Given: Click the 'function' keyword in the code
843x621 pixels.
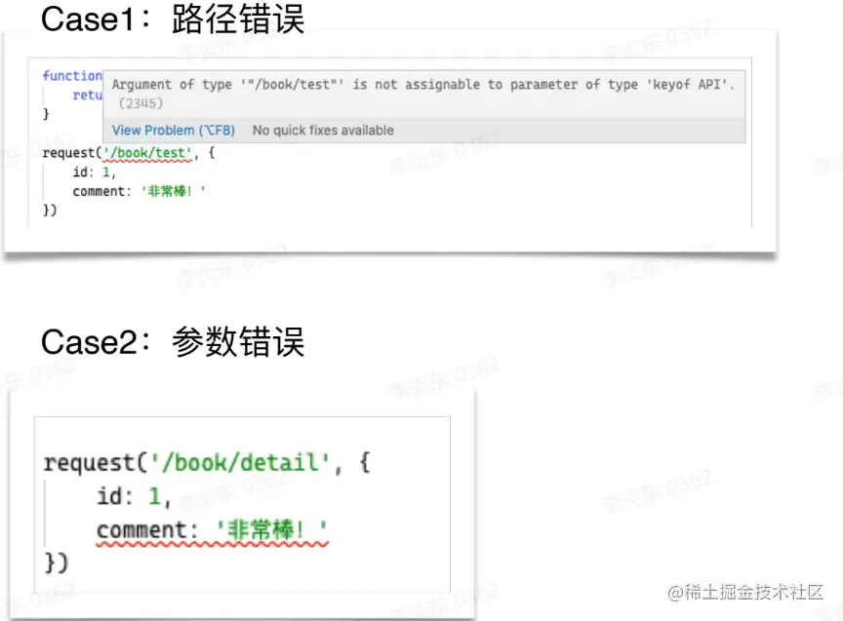Looking at the screenshot, I should [72, 76].
